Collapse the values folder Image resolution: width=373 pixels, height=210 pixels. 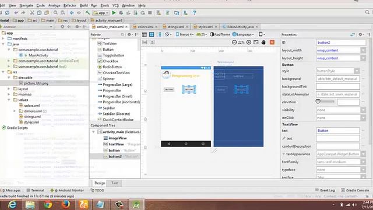pyautogui.click(x=9, y=100)
